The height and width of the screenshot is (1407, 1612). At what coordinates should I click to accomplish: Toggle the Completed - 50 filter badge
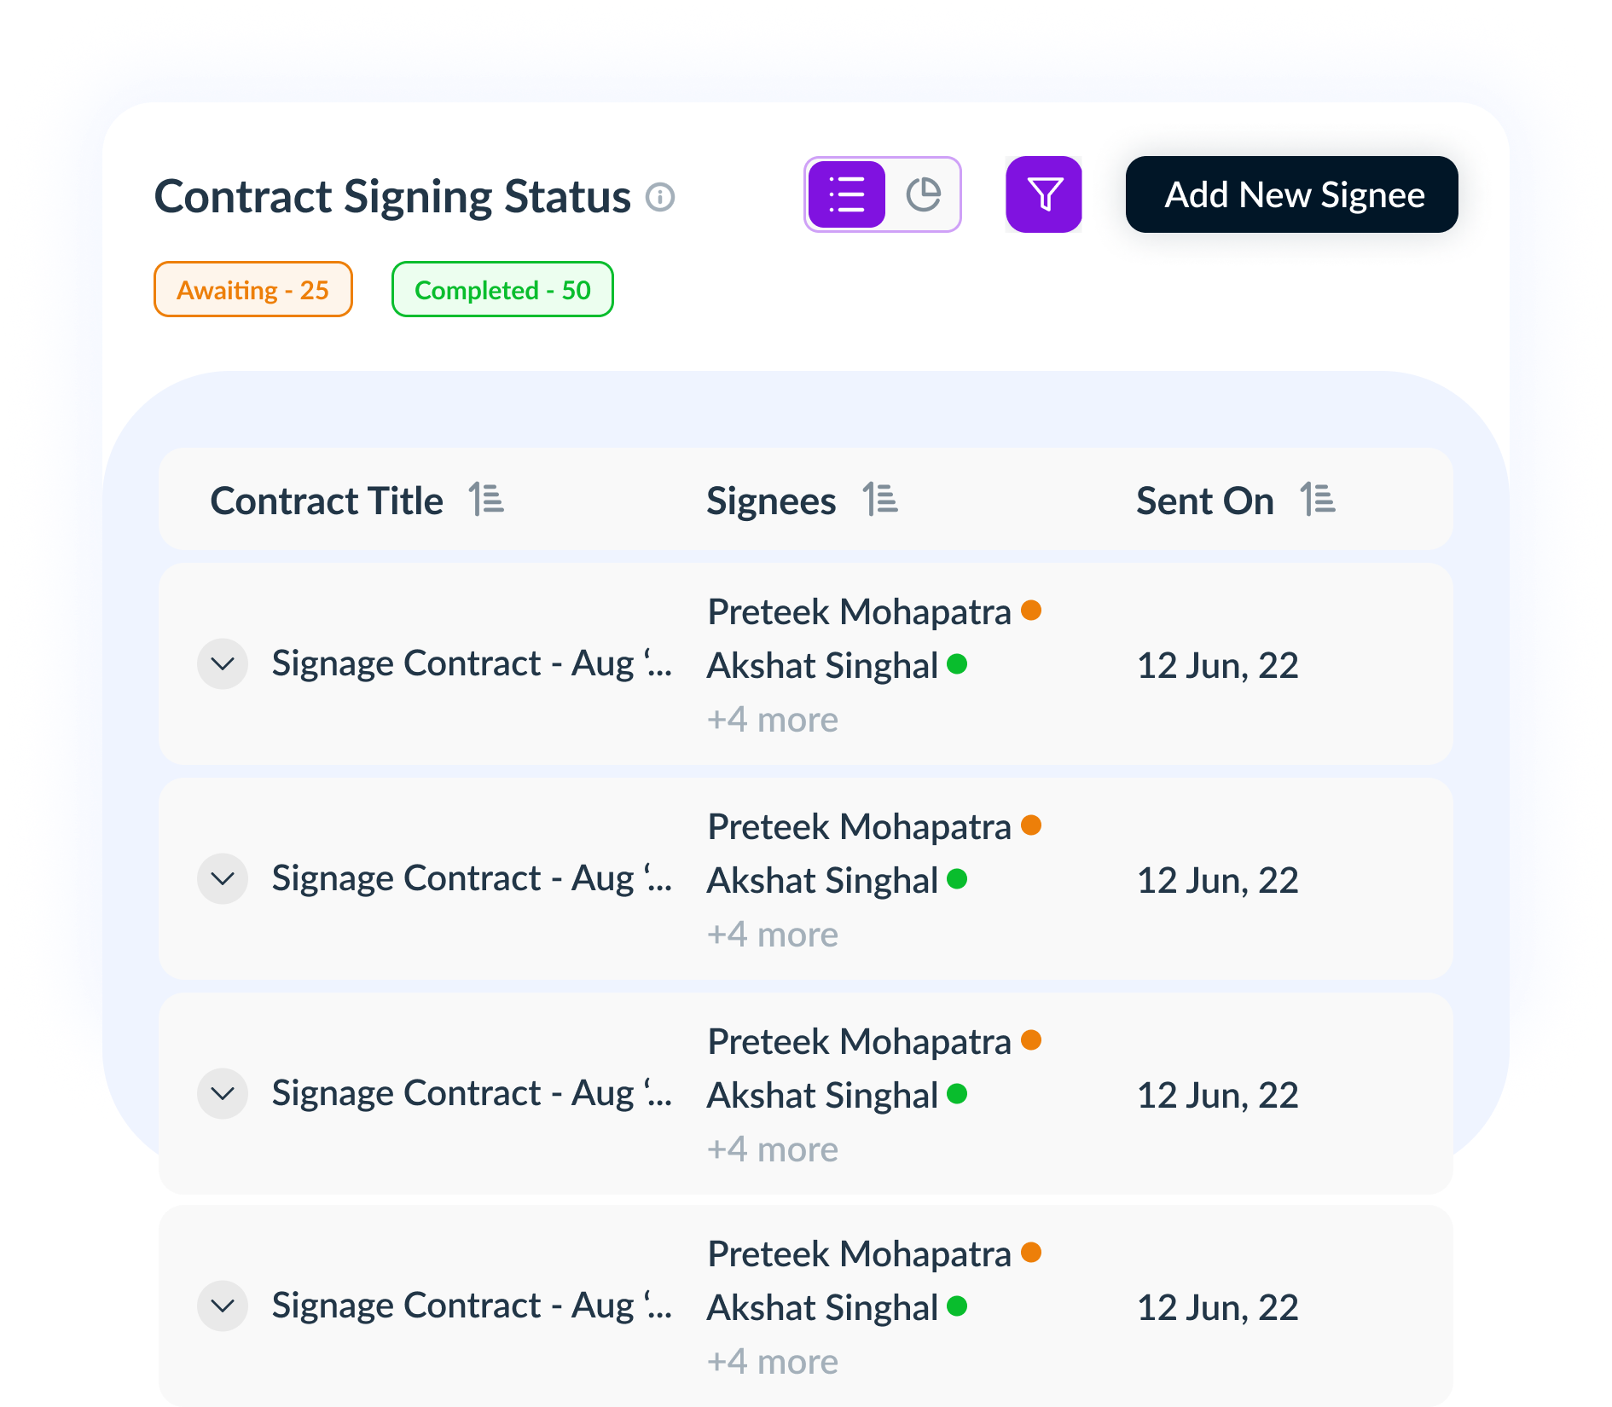[502, 290]
